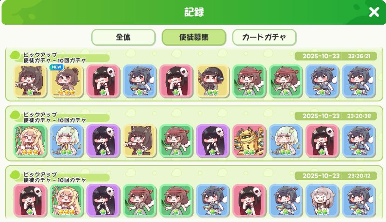The height and width of the screenshot is (222, 386).
Task: Select the wolf-eared girl icon in first row
Action: tap(30, 81)
